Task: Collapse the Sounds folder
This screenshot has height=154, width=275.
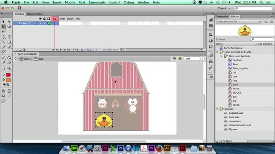Action: 217,109
